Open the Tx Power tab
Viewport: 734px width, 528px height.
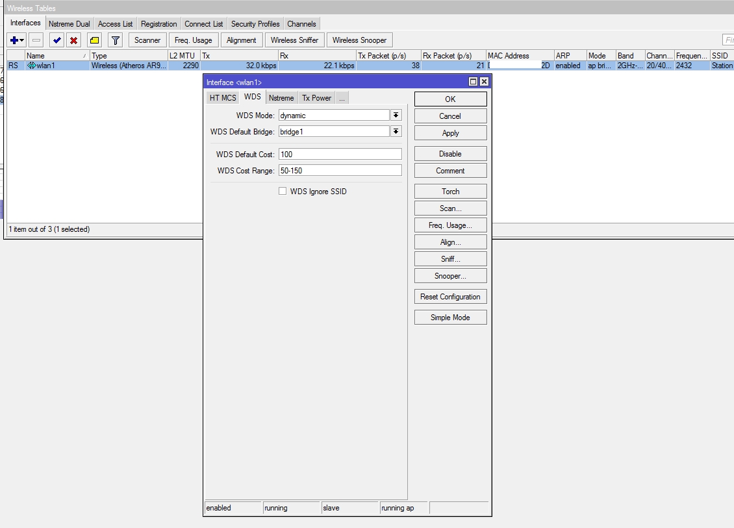pos(316,98)
